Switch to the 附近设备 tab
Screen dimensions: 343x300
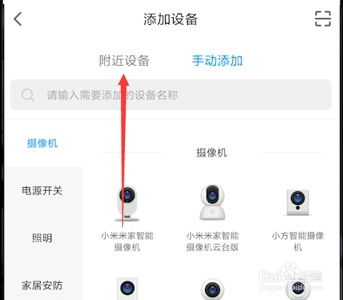[124, 61]
